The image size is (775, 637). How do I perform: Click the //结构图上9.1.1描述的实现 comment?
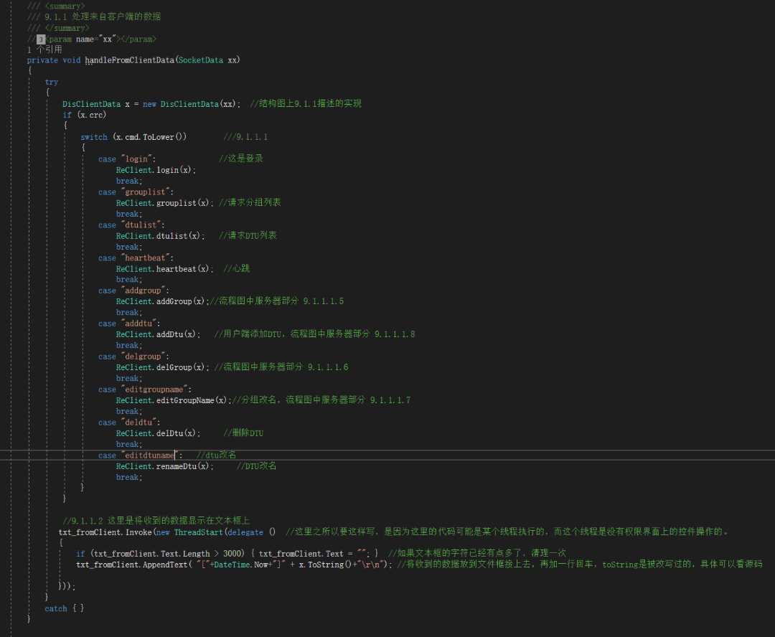(x=306, y=104)
